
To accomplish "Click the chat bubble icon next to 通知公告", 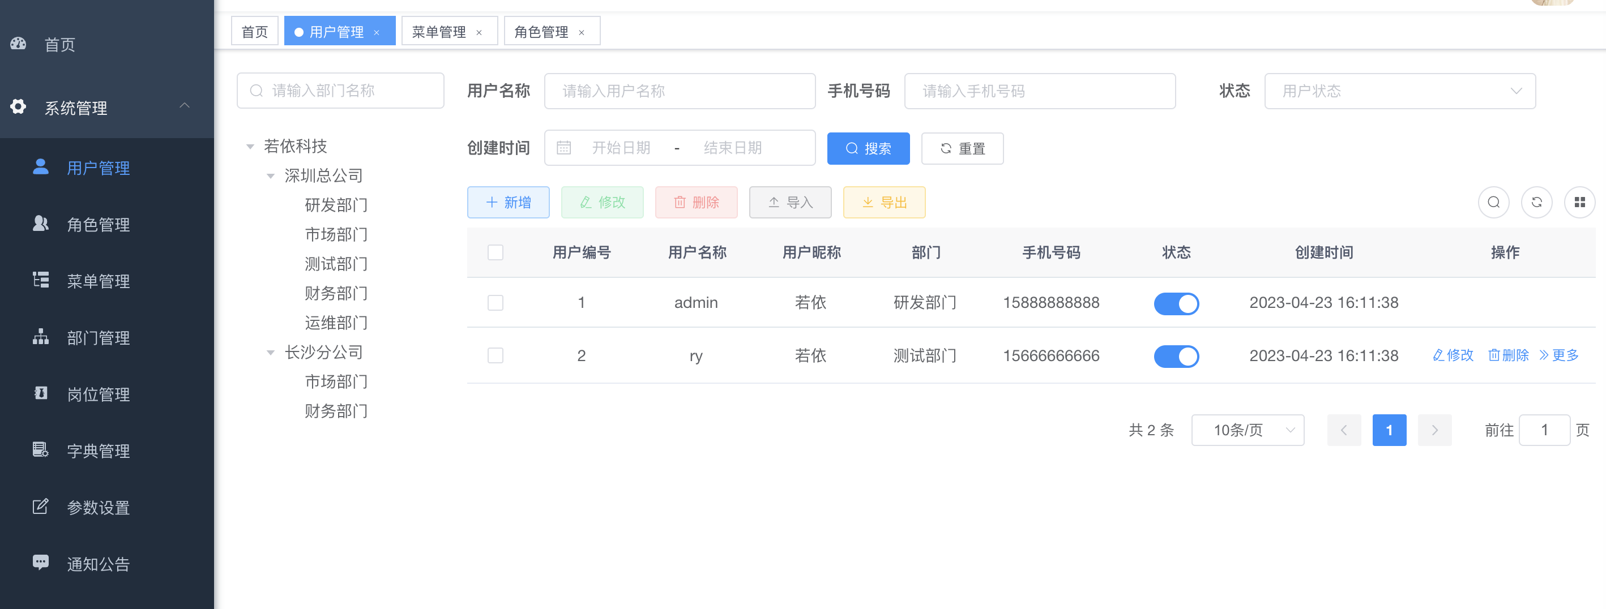I will pos(41,562).
